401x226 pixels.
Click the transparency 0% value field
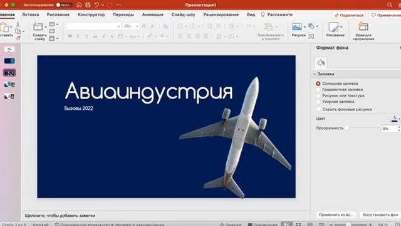(x=388, y=129)
